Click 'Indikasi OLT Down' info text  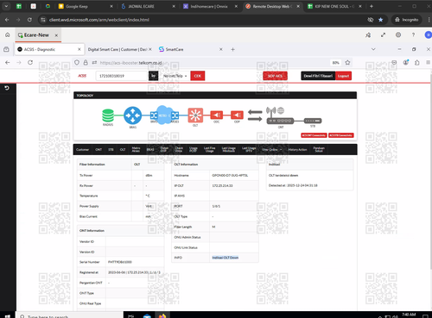coord(226,258)
